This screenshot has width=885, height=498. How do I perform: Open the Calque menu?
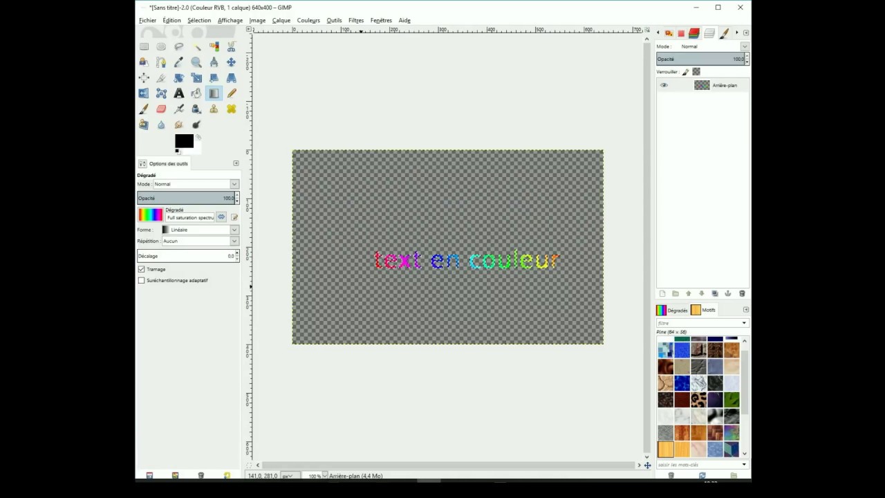point(281,20)
